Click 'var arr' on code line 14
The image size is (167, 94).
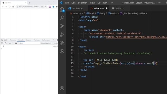88,60
